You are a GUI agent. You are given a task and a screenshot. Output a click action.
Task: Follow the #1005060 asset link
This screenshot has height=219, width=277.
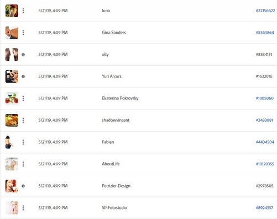pos(265,98)
